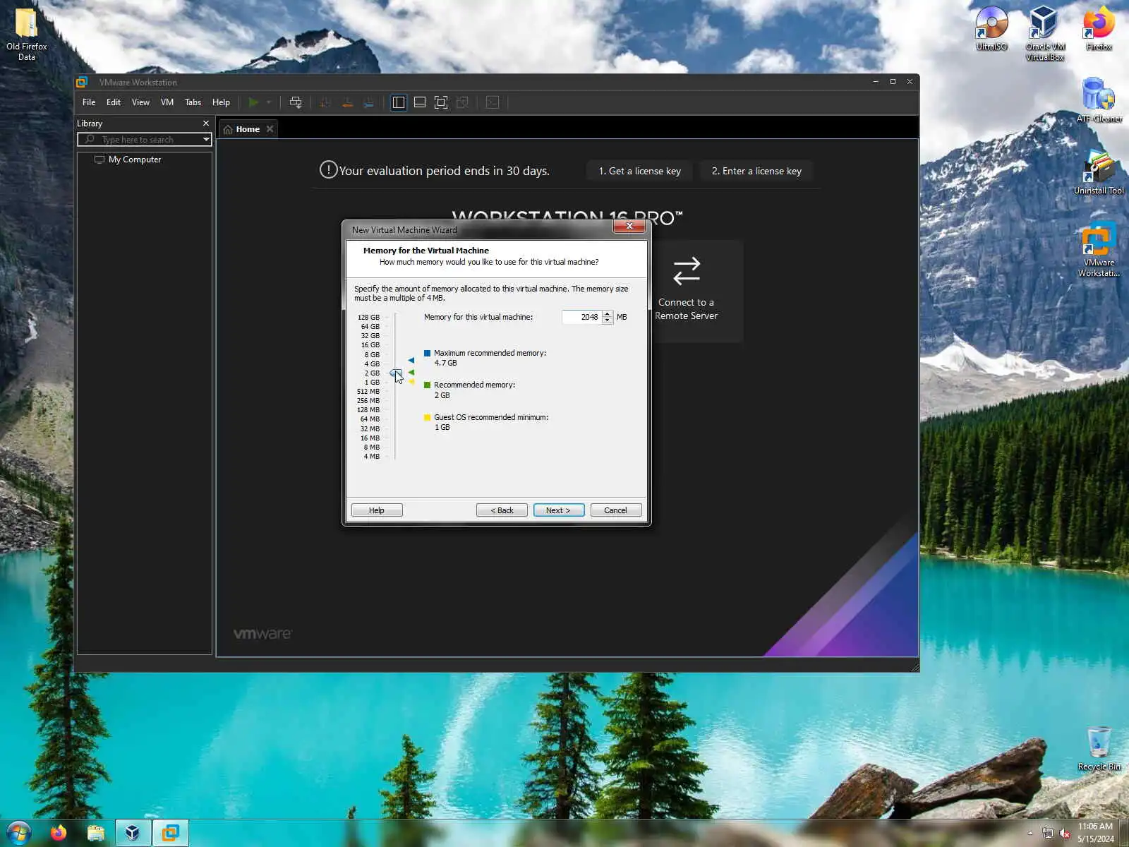Open the File menu
1129x847 pixels.
(89, 102)
